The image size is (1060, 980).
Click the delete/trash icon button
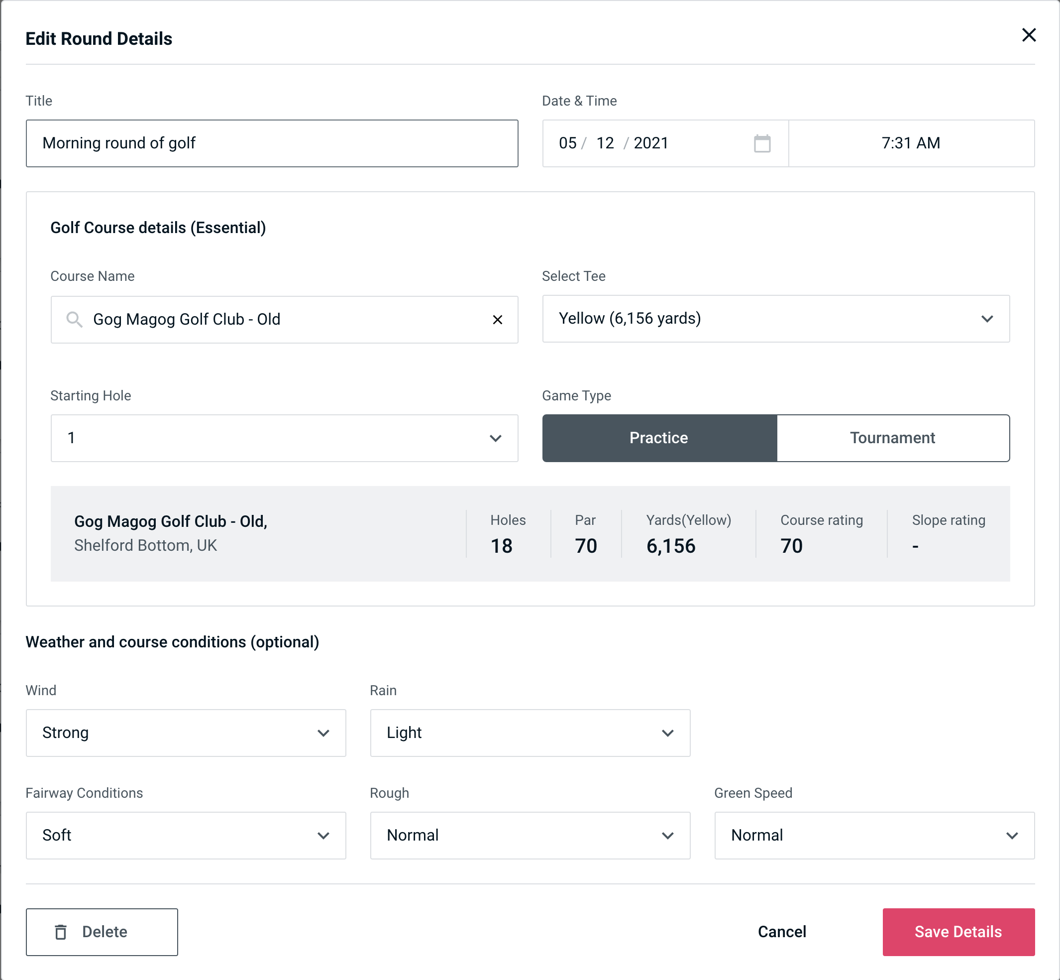point(63,931)
